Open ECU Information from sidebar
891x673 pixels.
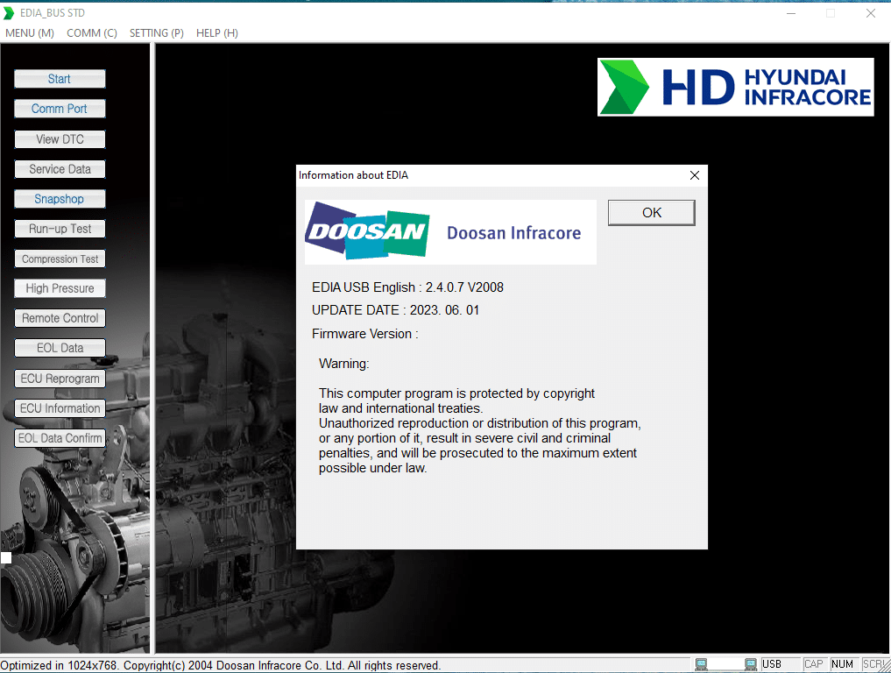pyautogui.click(x=60, y=408)
